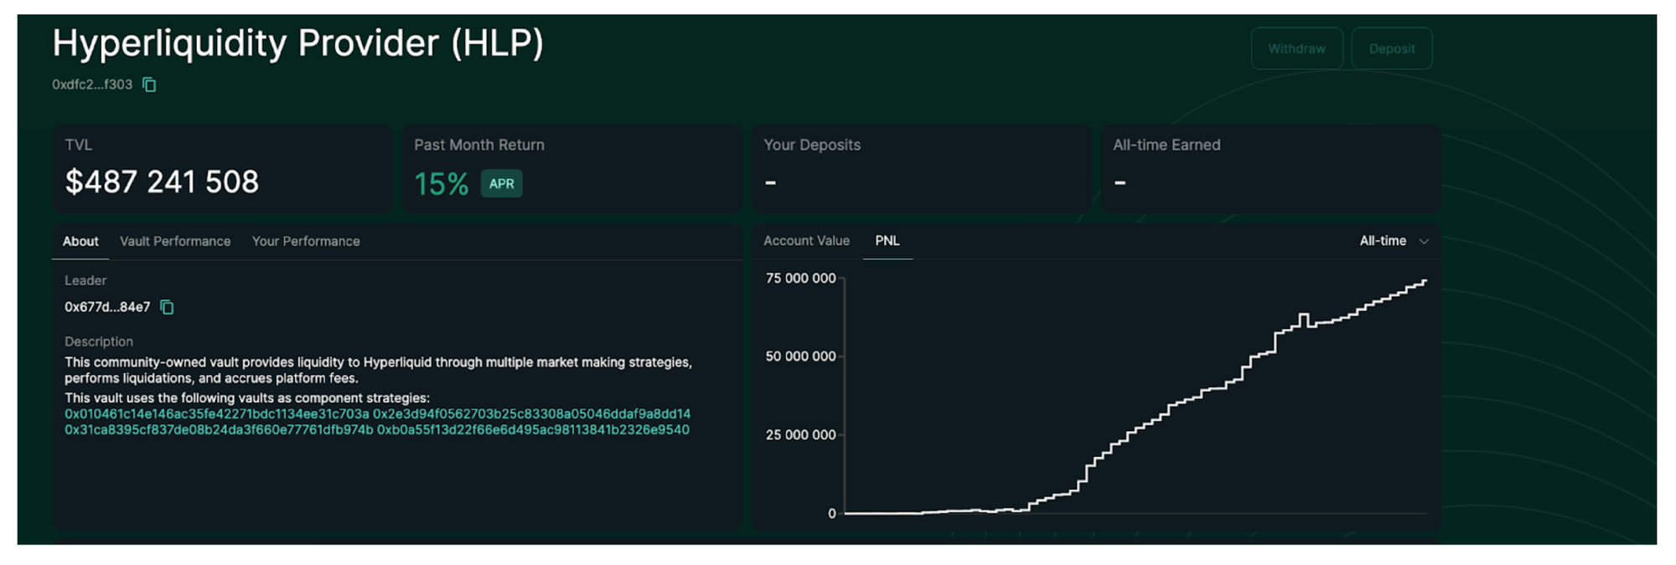1676x565 pixels.
Task: Open component vault link starting 0x2e3d94f056
Action: click(x=531, y=414)
